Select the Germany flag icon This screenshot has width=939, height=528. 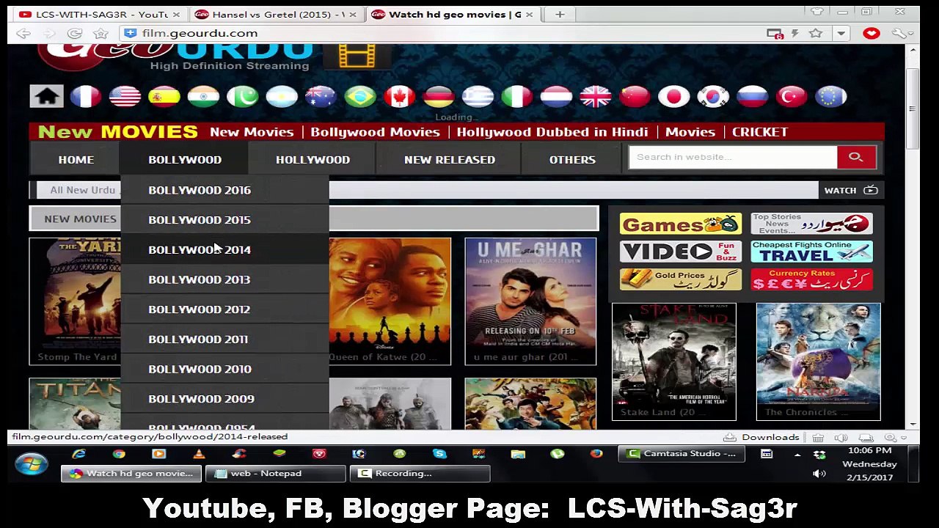pyautogui.click(x=439, y=96)
